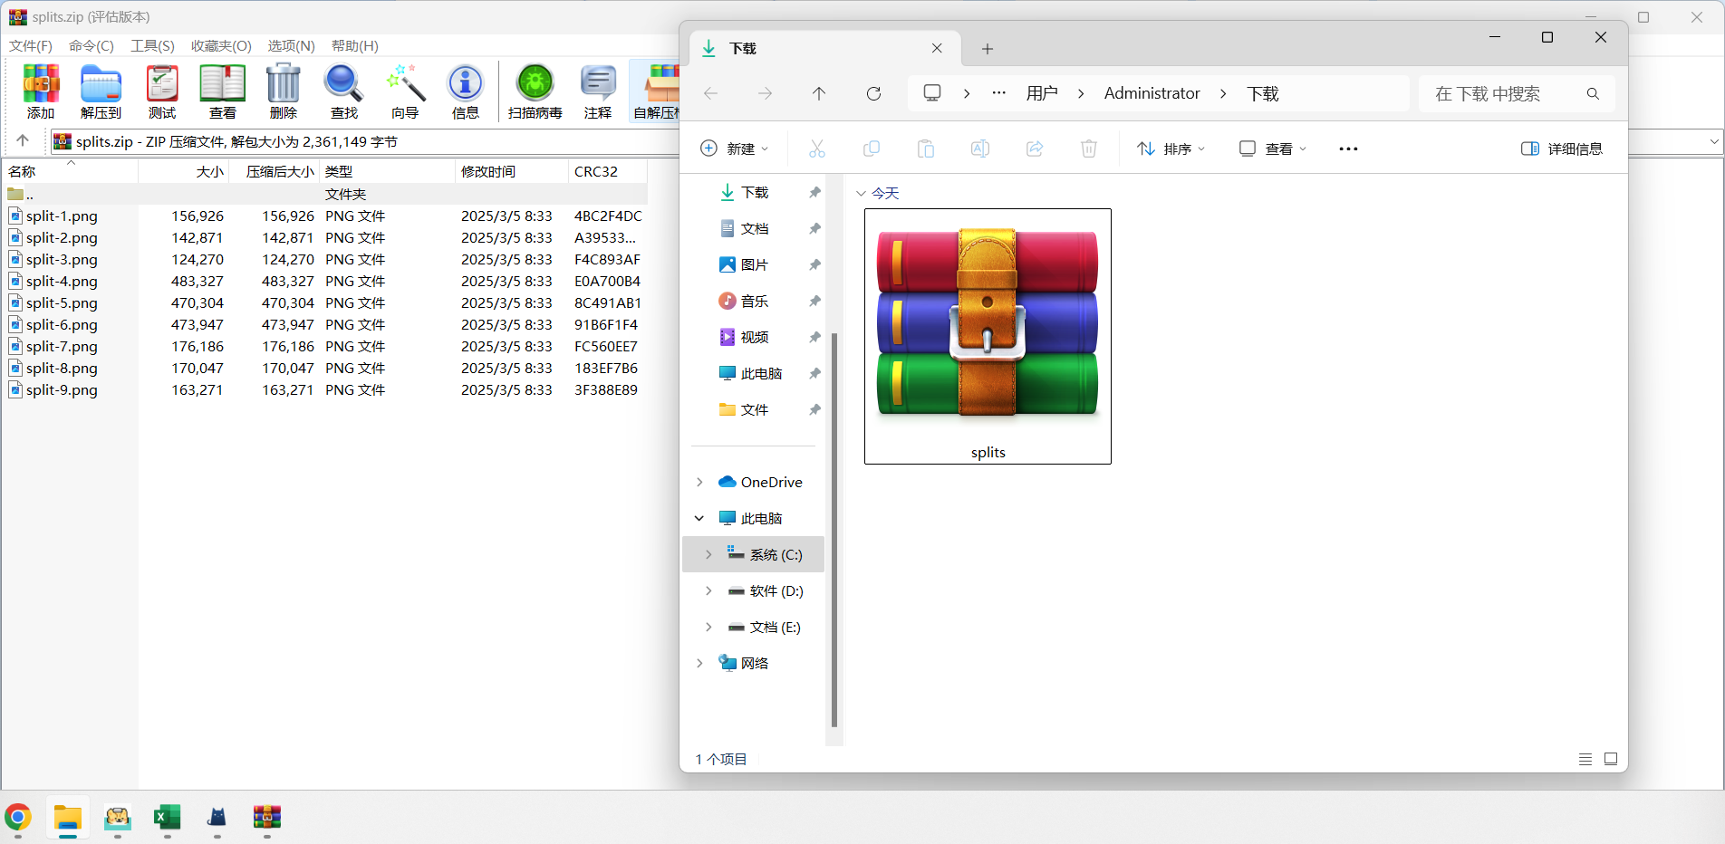
Task: Select the 删除 (Delete) icon in WinRAR
Action: point(284,91)
